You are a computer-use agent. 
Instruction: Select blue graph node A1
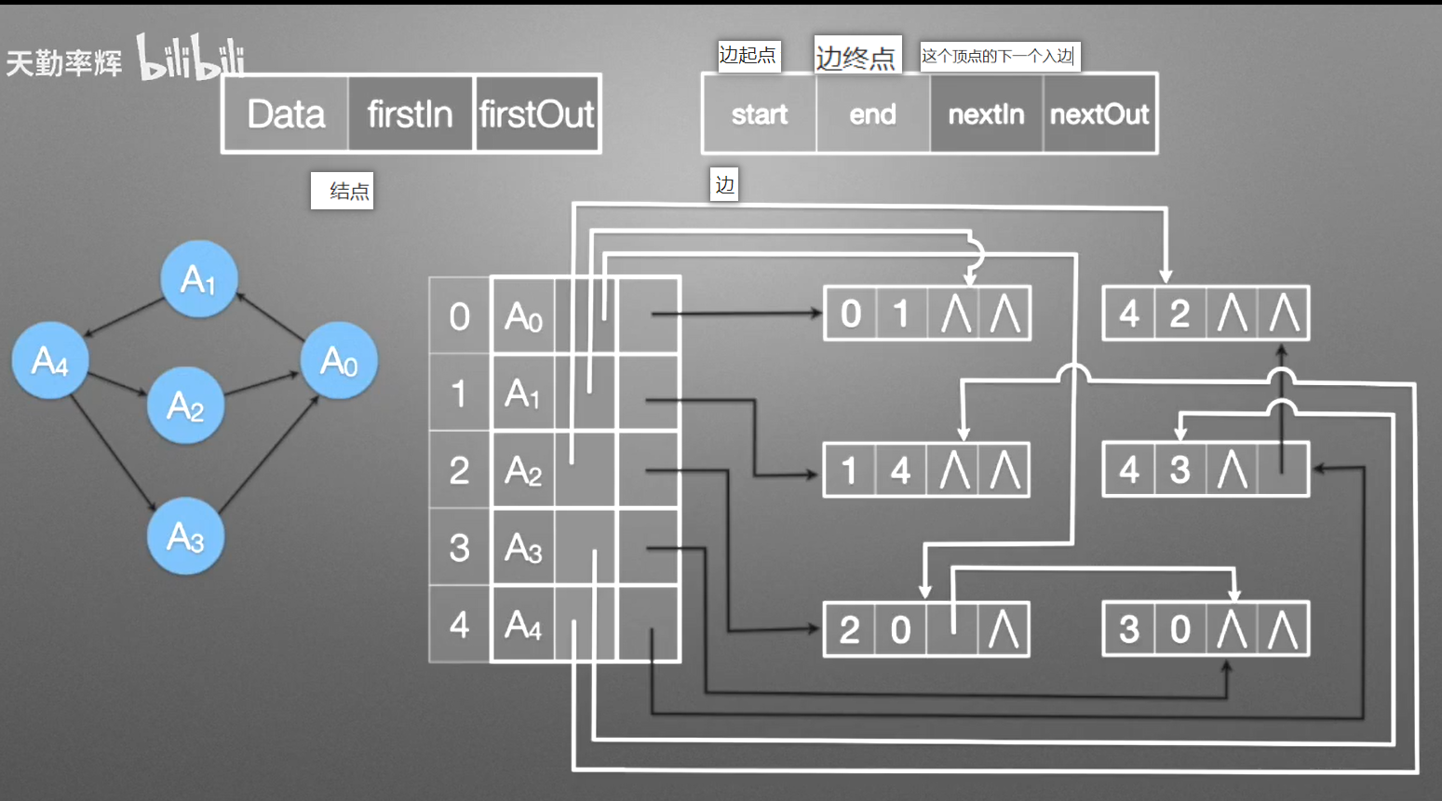coord(199,279)
